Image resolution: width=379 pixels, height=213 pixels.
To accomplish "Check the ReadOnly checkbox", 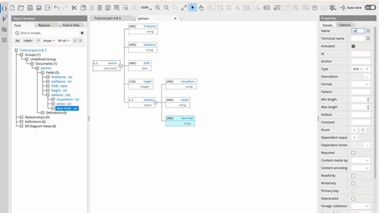I will tap(353, 176).
